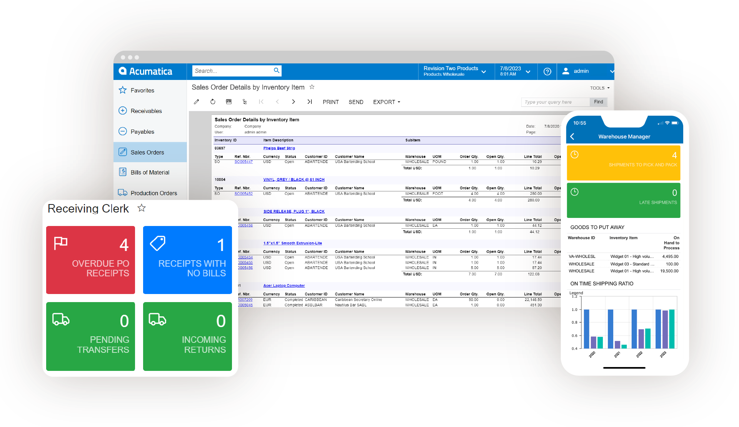
Task: Click the refresh report icon
Action: click(x=213, y=102)
